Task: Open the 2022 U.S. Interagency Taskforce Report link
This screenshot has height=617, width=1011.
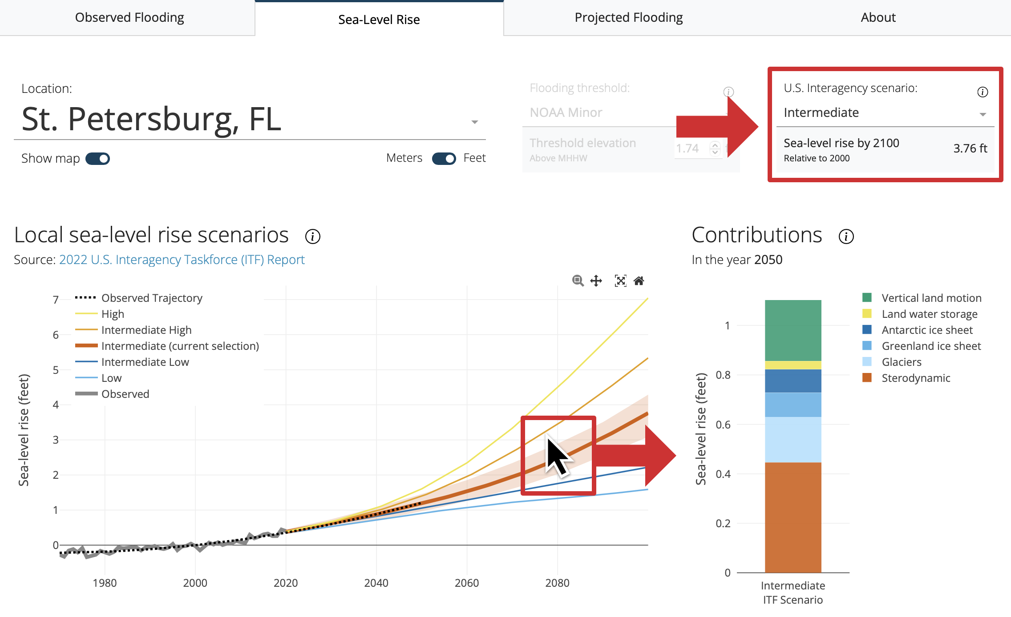Action: [x=182, y=260]
